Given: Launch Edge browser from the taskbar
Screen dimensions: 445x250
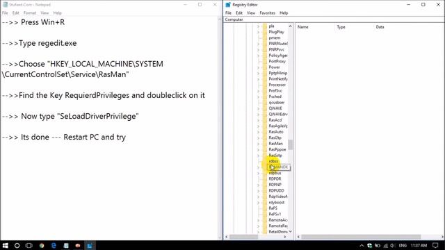Looking at the screenshot, I should click(x=54, y=245).
